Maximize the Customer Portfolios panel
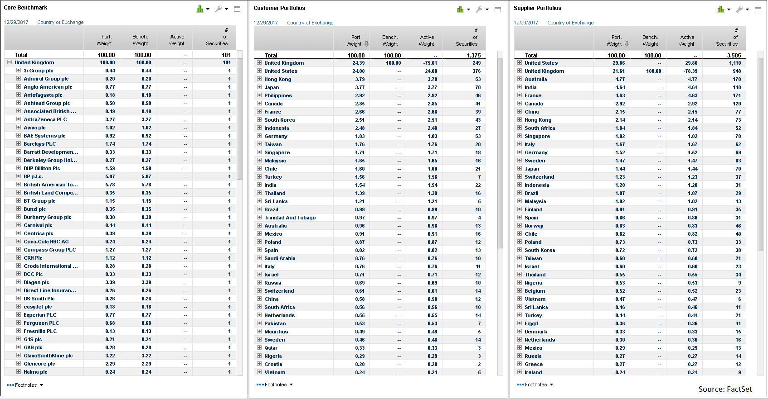The height and width of the screenshot is (399, 768). pos(498,9)
